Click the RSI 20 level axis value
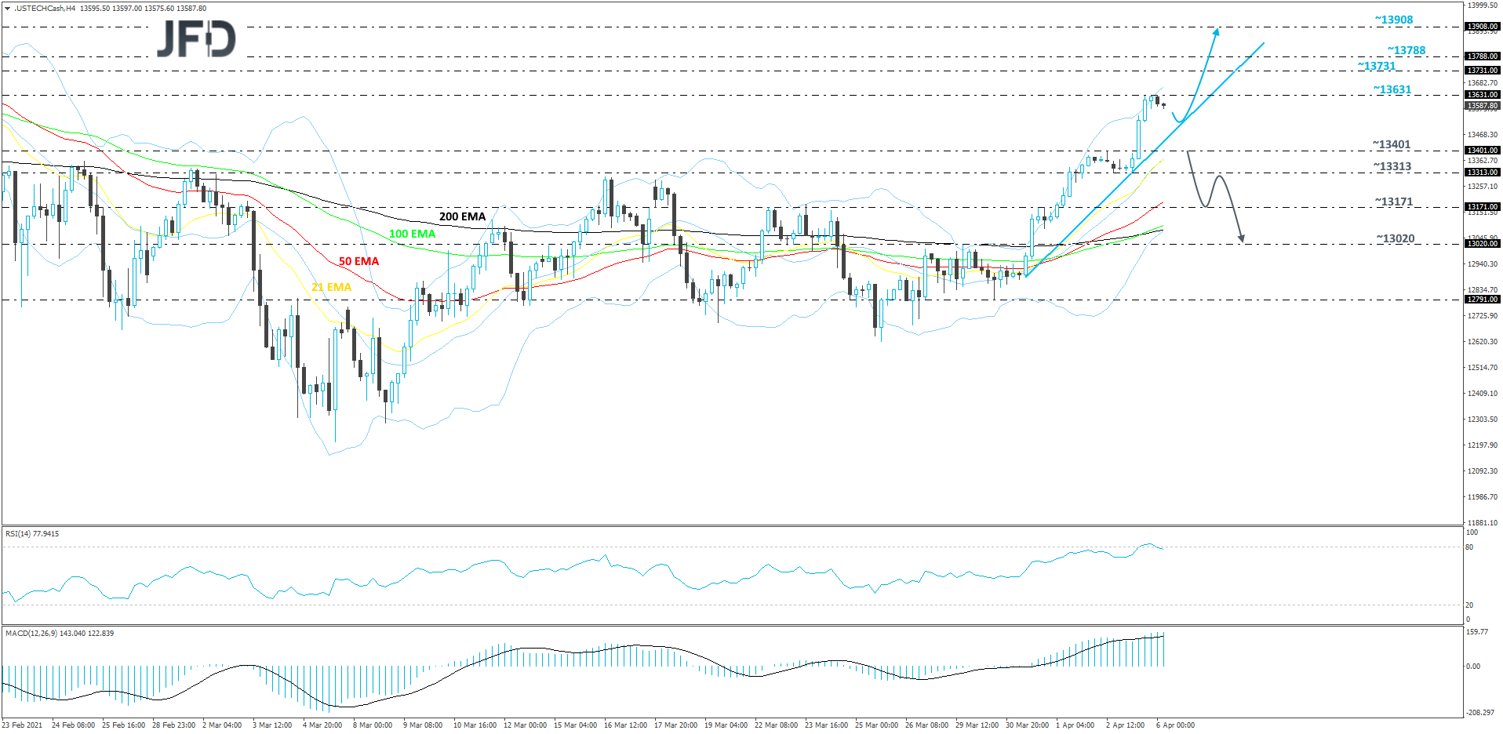This screenshot has width=1503, height=734. tap(1469, 605)
